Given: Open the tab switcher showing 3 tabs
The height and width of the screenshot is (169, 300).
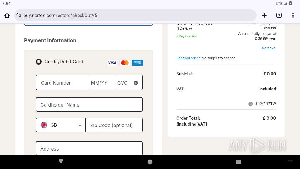Looking at the screenshot, I should [x=279, y=15].
